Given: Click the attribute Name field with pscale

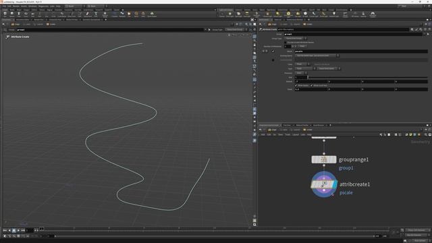Looking at the screenshot, I should point(361,51).
